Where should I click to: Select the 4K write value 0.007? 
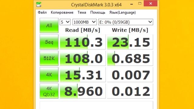[130, 75]
